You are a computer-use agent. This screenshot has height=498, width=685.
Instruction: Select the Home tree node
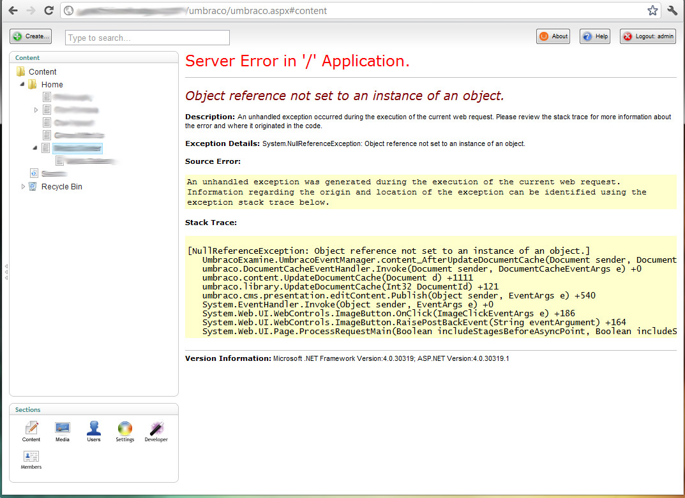tap(52, 84)
